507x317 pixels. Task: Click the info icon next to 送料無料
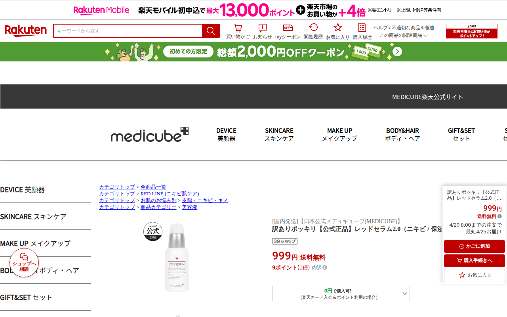499,216
